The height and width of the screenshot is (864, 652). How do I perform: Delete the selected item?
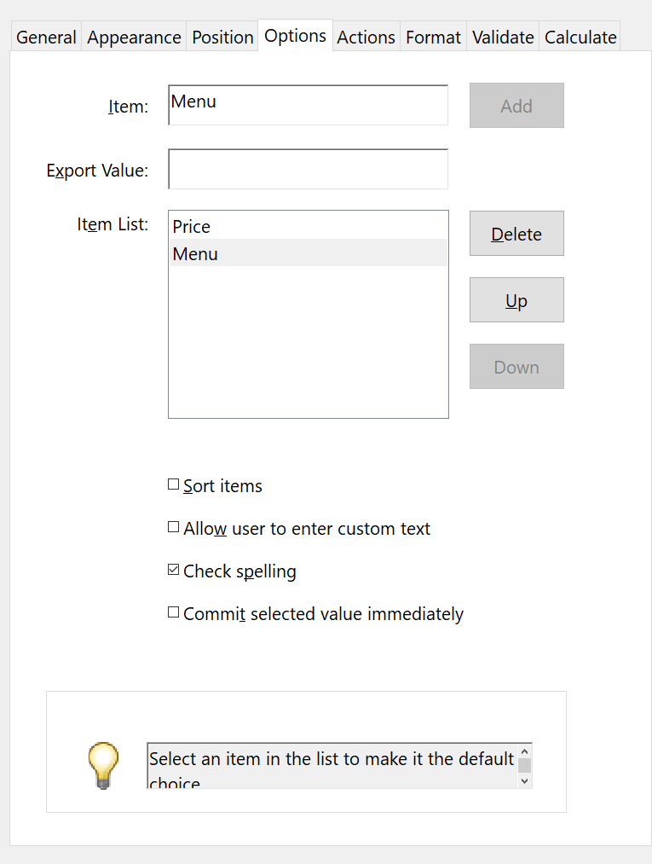516,233
